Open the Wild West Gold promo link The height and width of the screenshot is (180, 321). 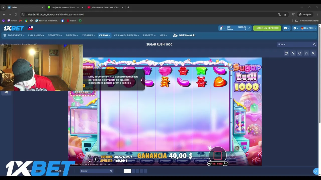tap(184, 35)
